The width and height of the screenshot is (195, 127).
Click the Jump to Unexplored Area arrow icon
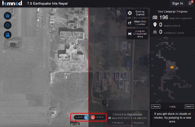click(130, 34)
